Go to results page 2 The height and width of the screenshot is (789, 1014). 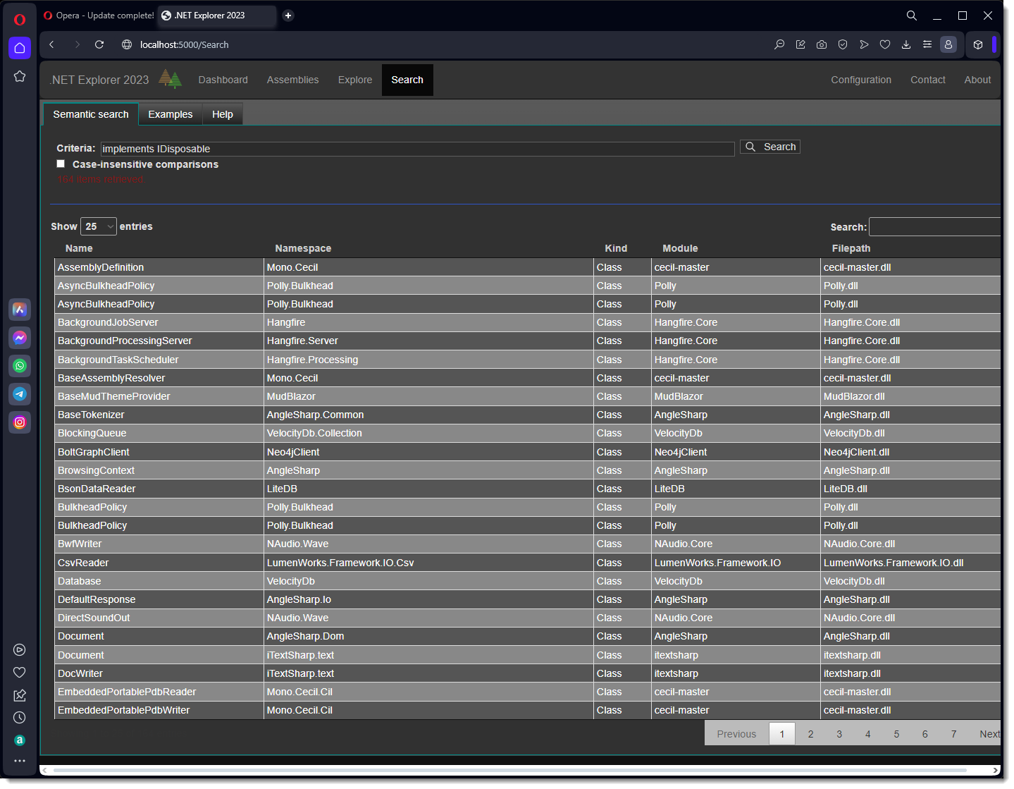810,734
